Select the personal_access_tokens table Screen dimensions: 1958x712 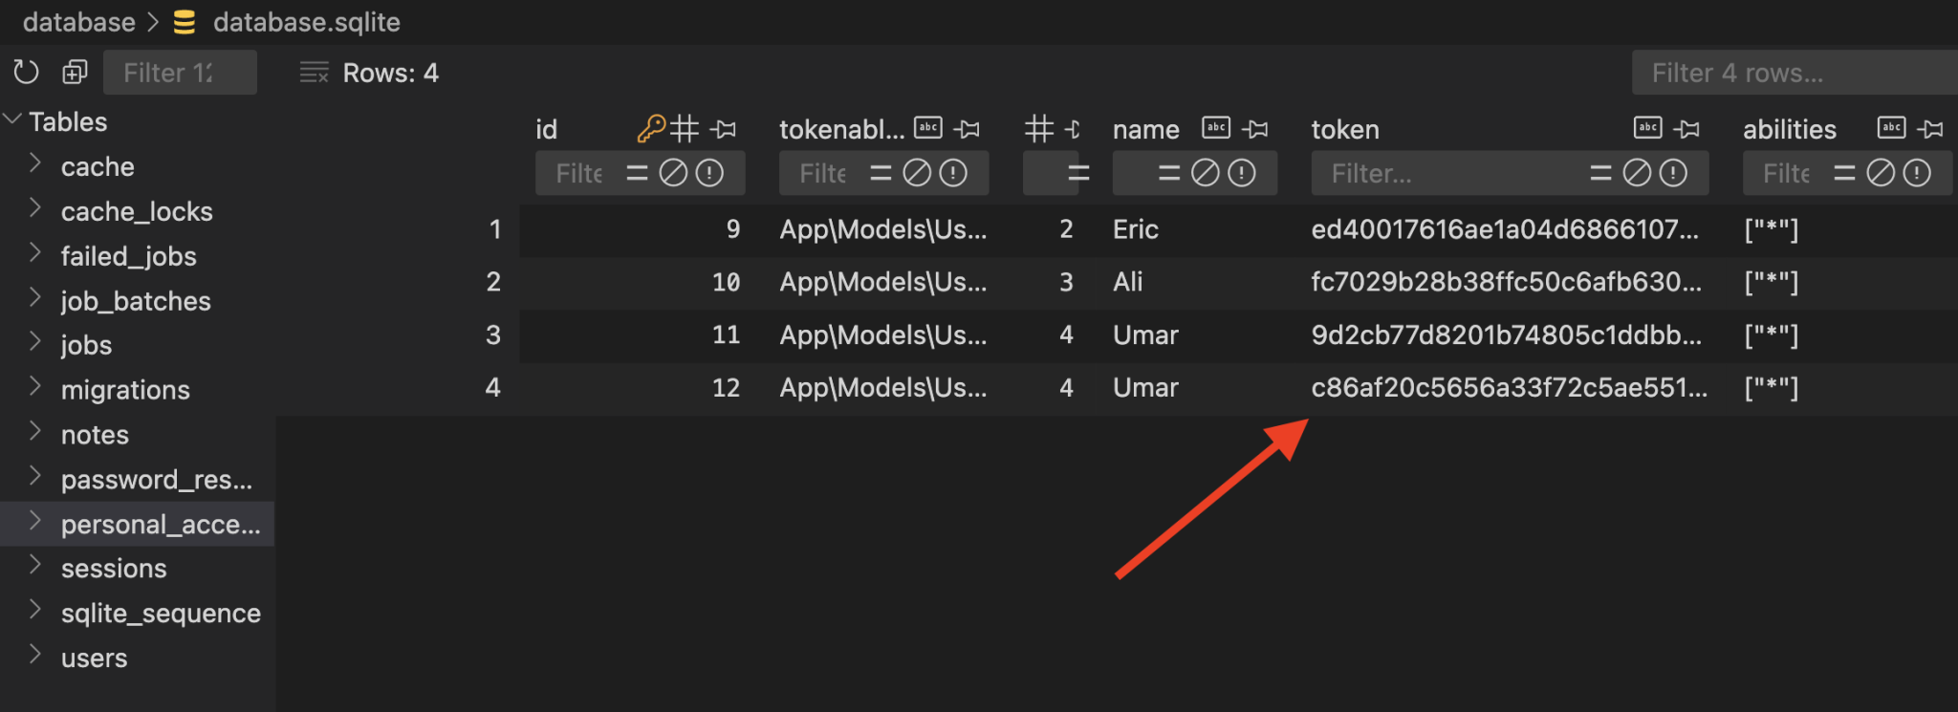coord(160,524)
